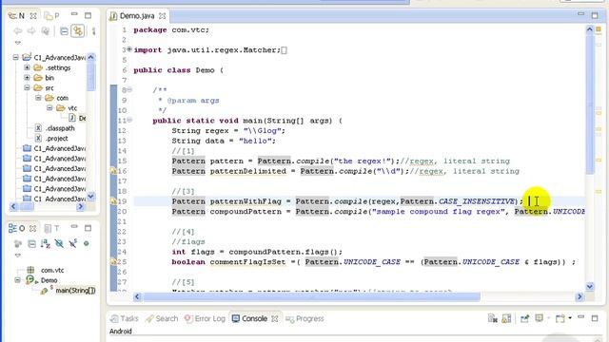This screenshot has width=609, height=342.
Task: Collapse the Javadoc comment at line 8
Action: pos(129,89)
